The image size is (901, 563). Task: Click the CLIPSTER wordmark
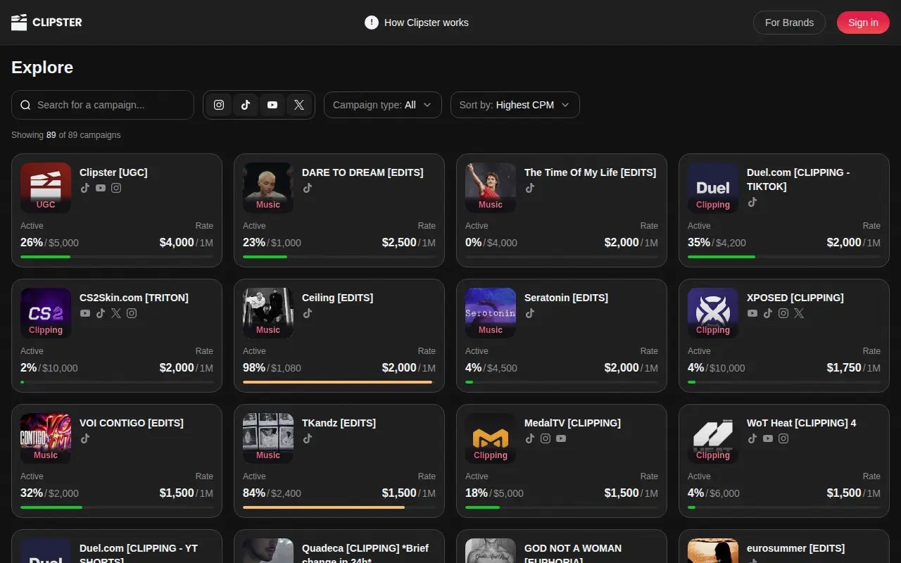tap(57, 23)
